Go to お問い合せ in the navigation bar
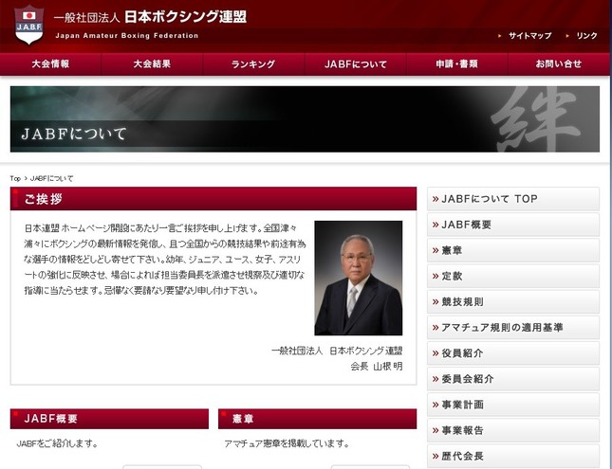 click(x=558, y=64)
